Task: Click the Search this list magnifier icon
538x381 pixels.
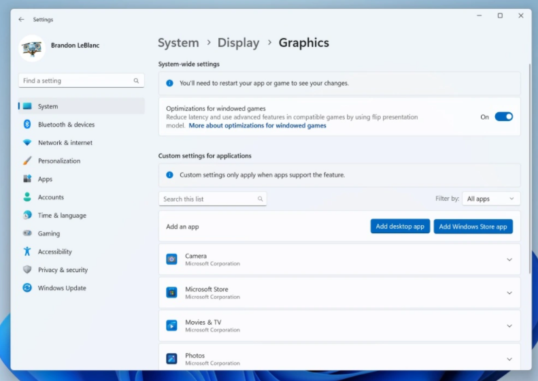Action: (x=260, y=199)
